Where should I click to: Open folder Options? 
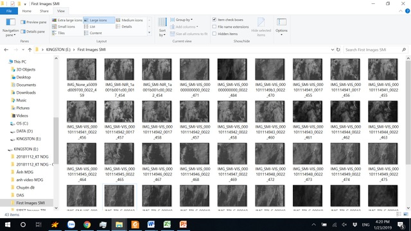[x=281, y=27]
